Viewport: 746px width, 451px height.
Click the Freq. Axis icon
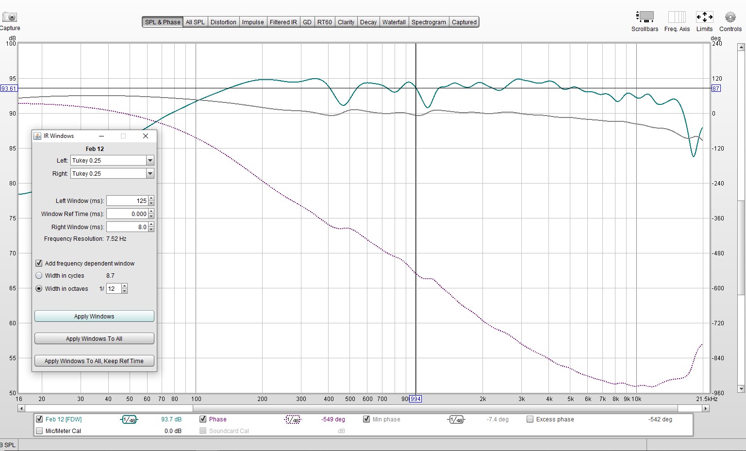tap(677, 17)
